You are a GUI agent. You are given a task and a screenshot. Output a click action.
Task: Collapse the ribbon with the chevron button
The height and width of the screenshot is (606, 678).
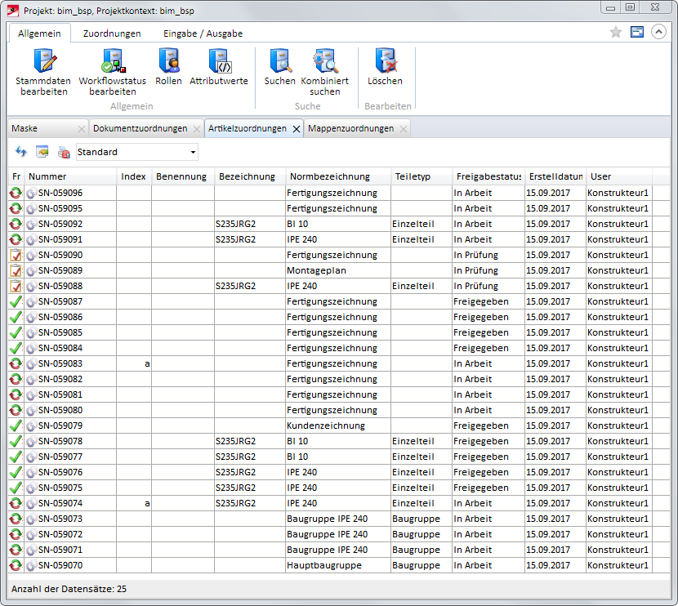(658, 32)
